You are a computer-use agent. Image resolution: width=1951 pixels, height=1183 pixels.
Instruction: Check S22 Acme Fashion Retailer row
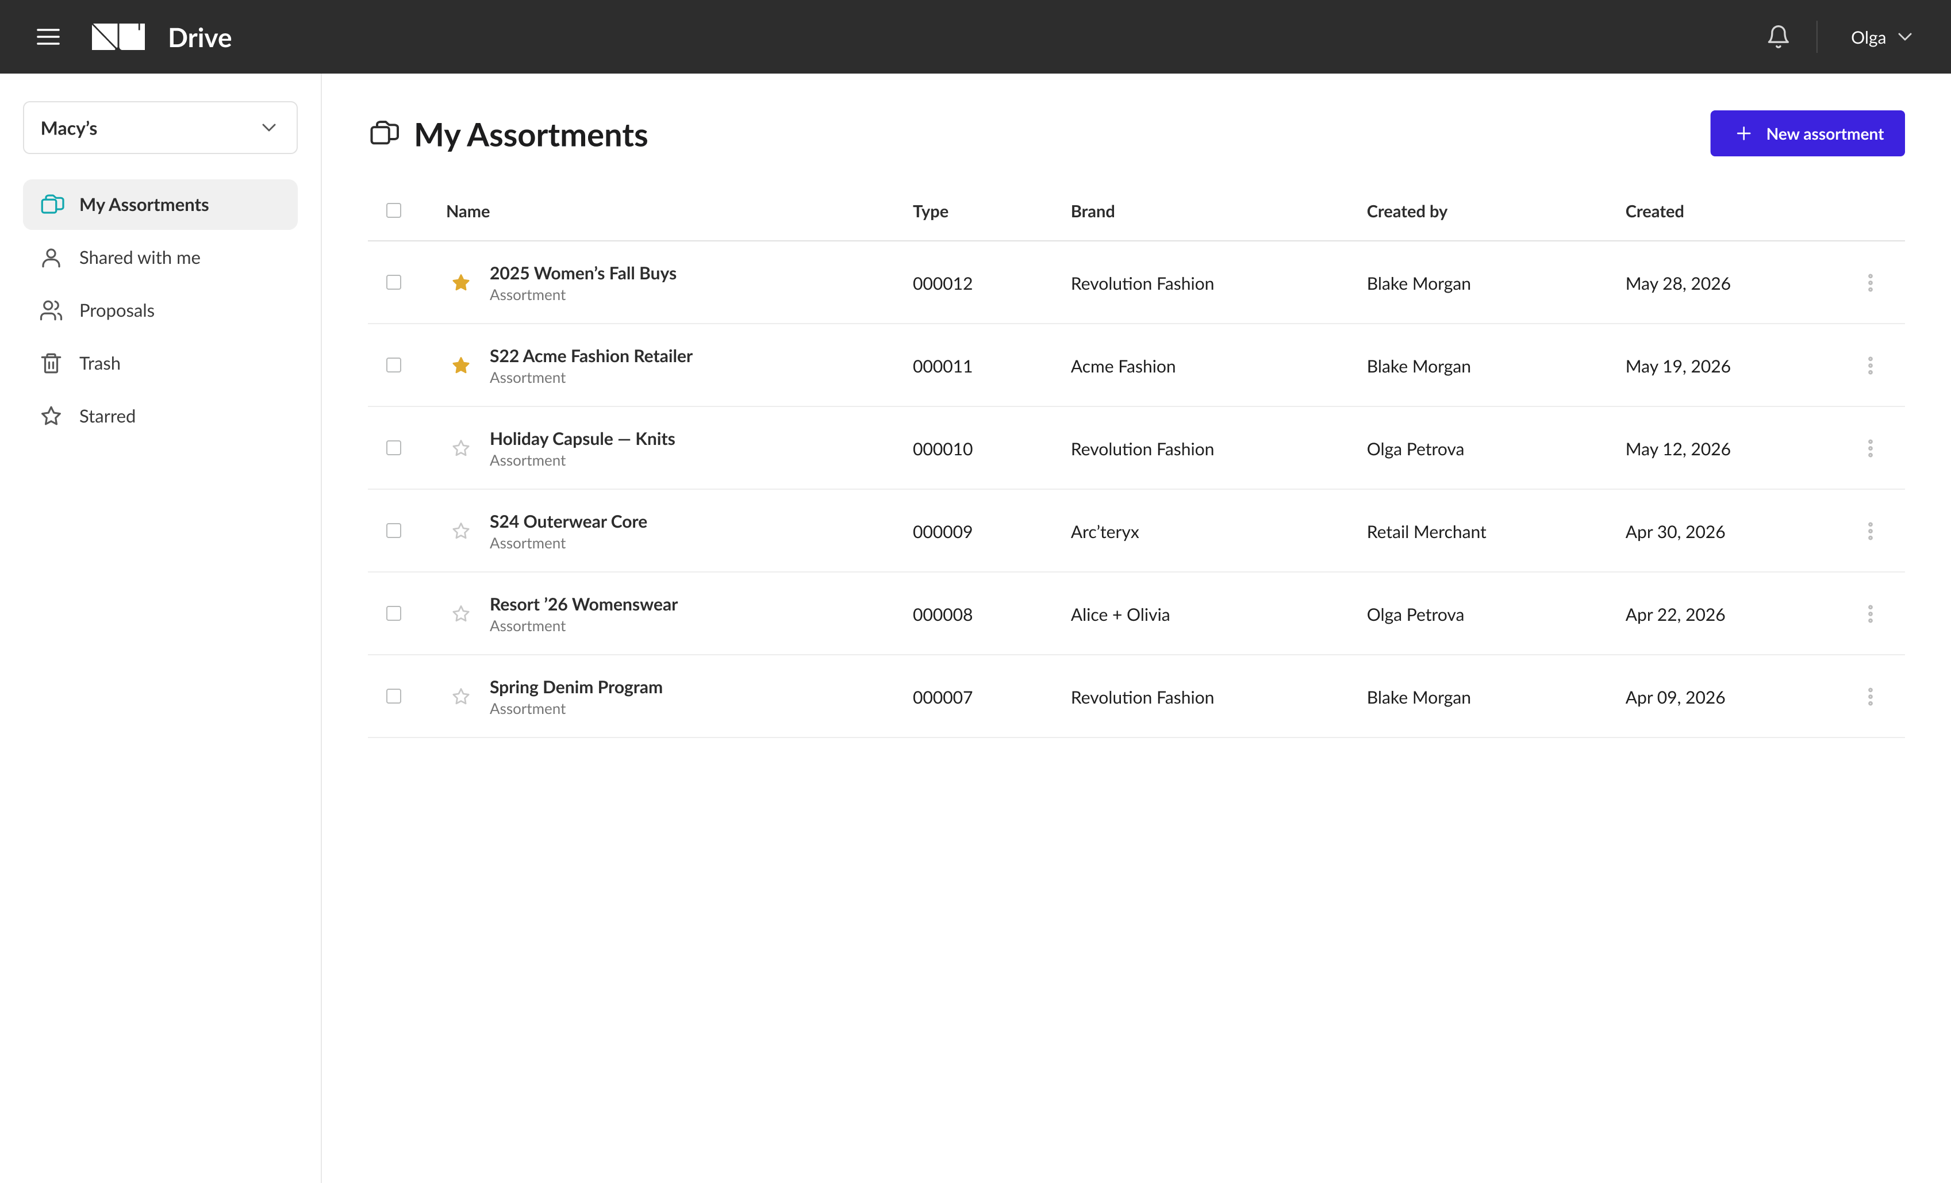click(x=394, y=365)
